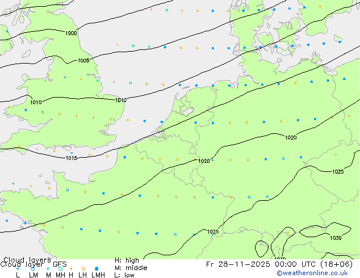Click the green hollow circle MH legend symbol

click(x=60, y=268)
